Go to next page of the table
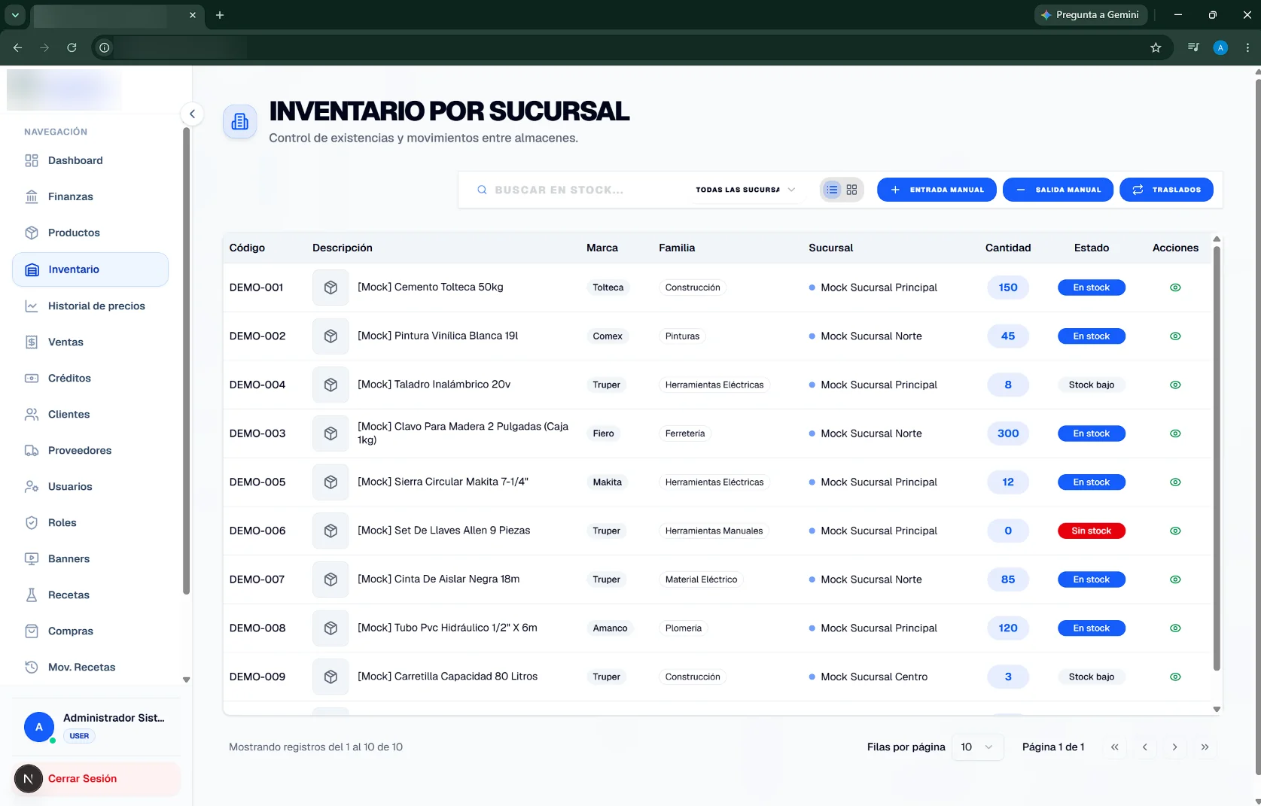Screen dimensions: 1261x806 pyautogui.click(x=1174, y=747)
